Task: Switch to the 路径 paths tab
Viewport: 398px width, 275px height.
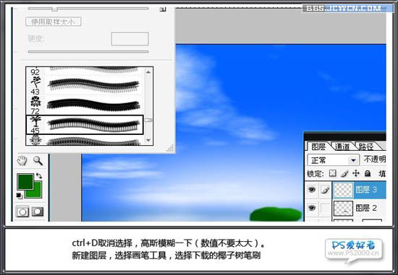Action: pyautogui.click(x=365, y=147)
